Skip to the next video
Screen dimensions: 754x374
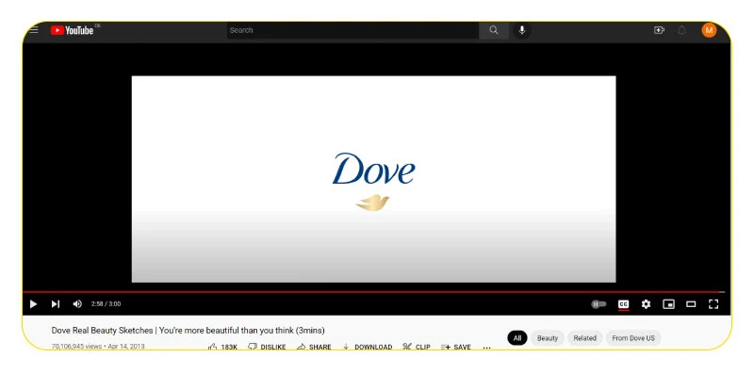coord(56,303)
